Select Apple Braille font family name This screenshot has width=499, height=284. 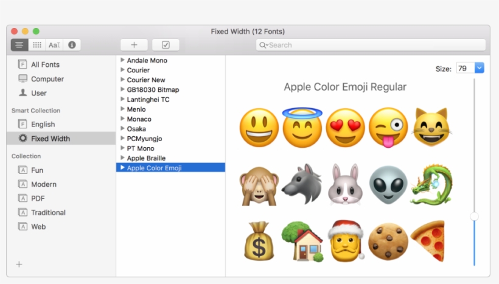(x=146, y=158)
